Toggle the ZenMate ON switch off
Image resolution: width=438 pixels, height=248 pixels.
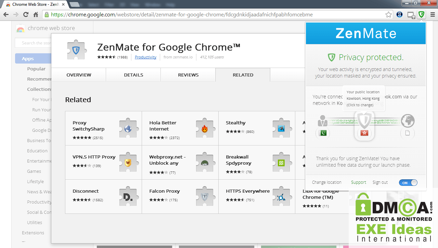tap(408, 183)
